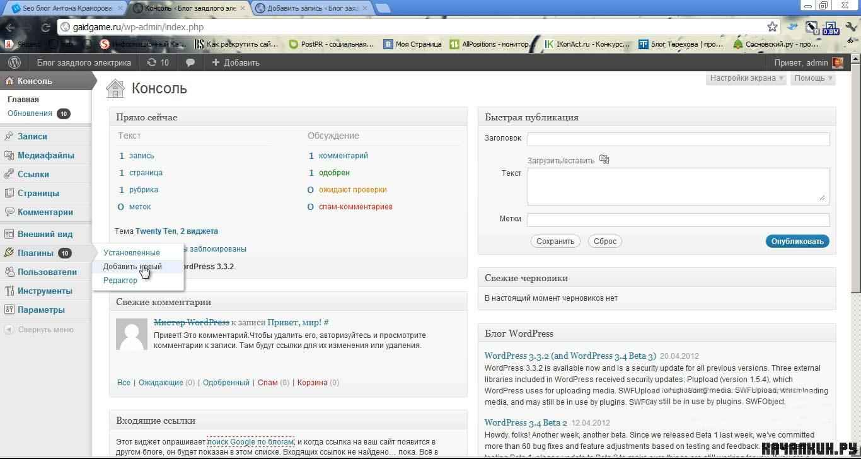Screen dimensions: 861x459
Task: Open a new browser tab
Action: (x=383, y=8)
